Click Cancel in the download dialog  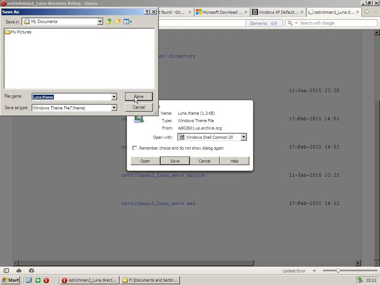pos(204,161)
